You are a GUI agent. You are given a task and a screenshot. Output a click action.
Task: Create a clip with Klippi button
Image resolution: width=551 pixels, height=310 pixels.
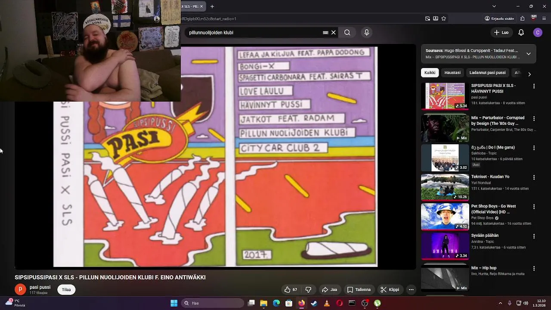point(390,290)
